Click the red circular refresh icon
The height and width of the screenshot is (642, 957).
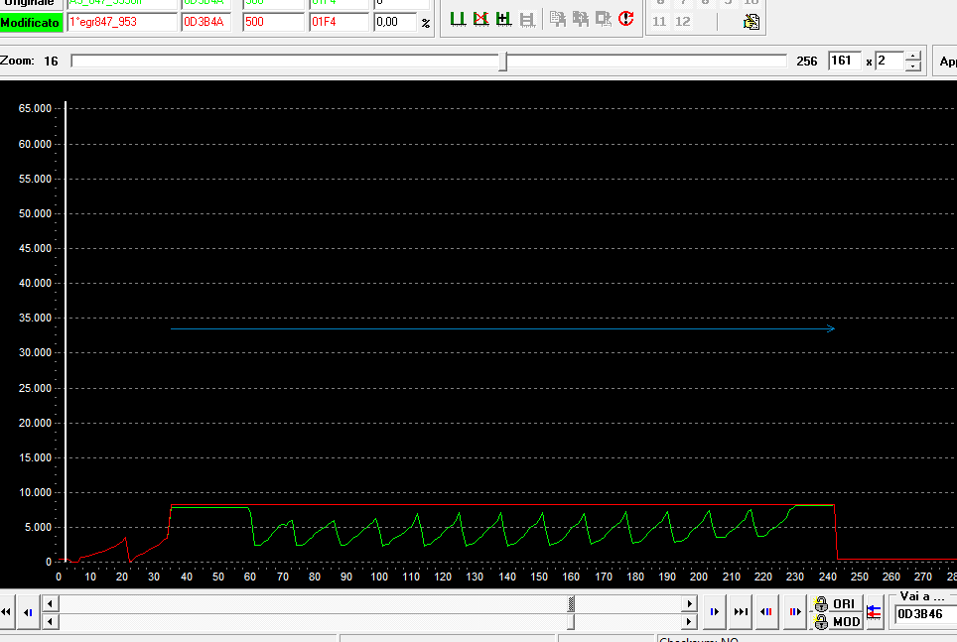pos(625,19)
